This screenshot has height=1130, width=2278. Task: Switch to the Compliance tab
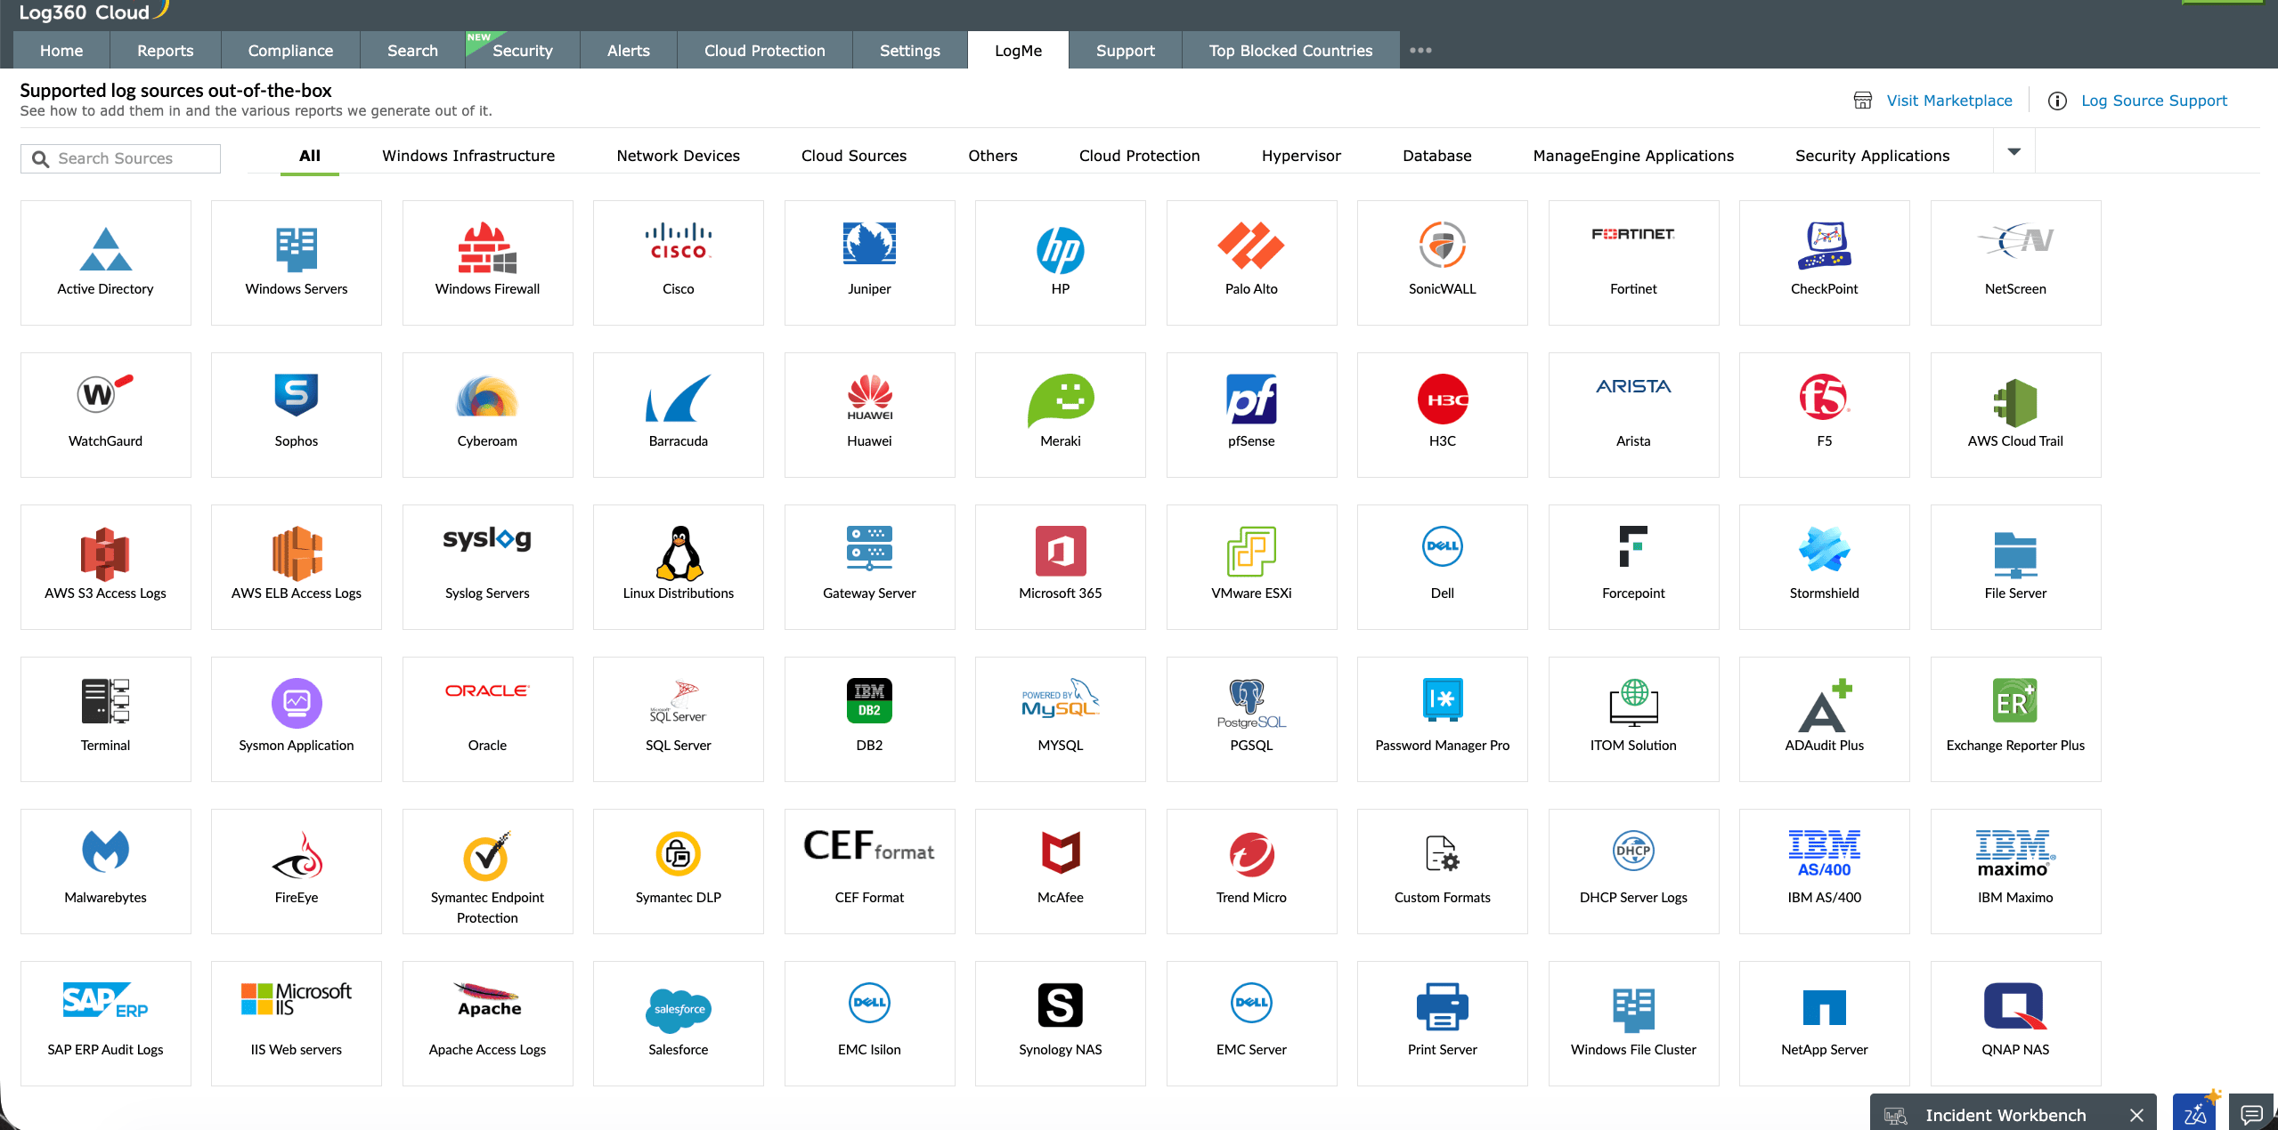(x=290, y=50)
